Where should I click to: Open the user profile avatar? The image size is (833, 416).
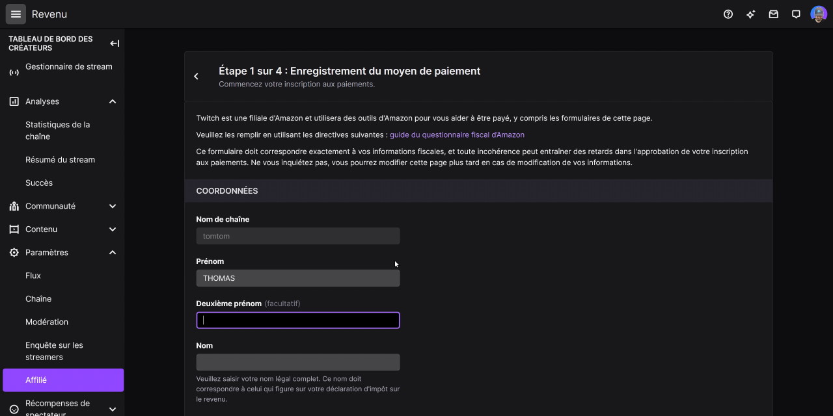click(x=818, y=14)
